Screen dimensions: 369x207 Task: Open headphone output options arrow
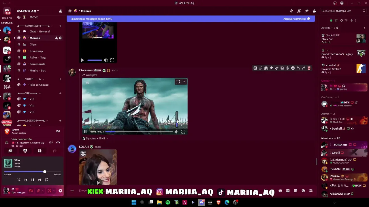coord(54,191)
